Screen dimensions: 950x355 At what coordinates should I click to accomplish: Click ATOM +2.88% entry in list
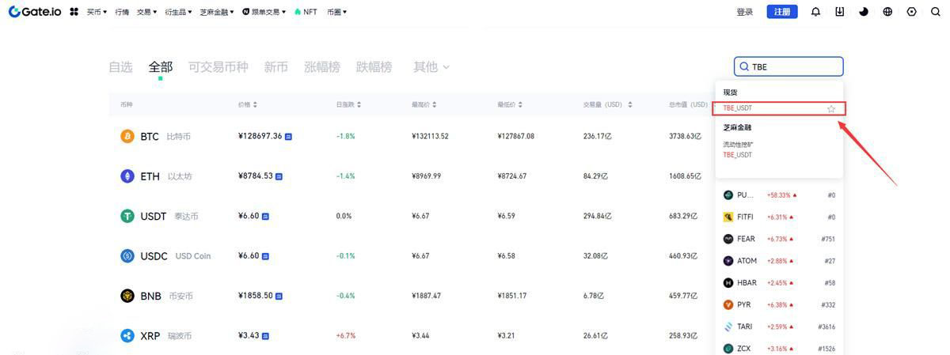click(779, 260)
